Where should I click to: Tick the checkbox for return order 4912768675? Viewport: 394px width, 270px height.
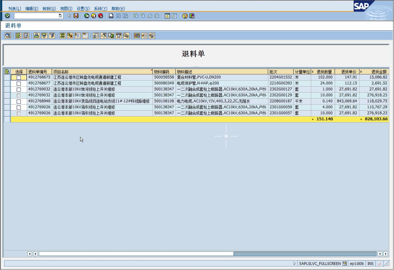point(19,77)
